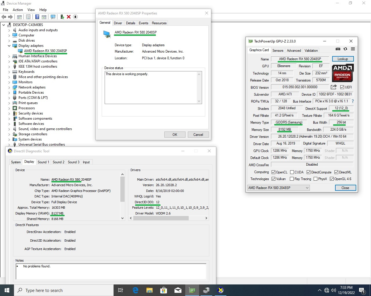Click the BIOS export share icon

(334, 87)
